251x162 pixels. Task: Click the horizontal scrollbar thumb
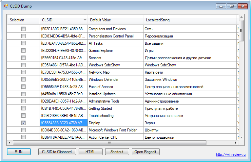109,143
